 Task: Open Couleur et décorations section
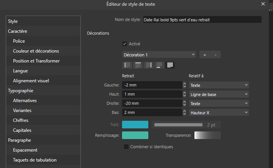pos(43,51)
